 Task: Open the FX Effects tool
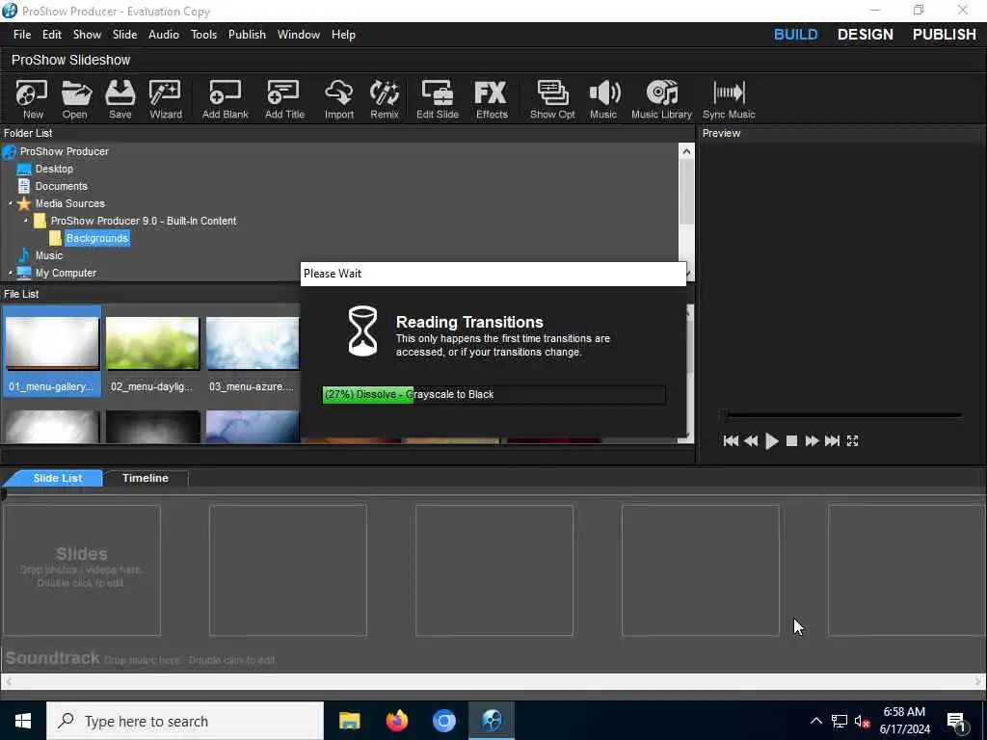point(491,99)
